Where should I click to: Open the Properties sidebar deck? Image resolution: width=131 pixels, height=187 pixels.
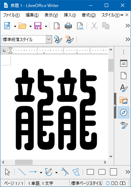pyautogui.click(x=124, y=63)
